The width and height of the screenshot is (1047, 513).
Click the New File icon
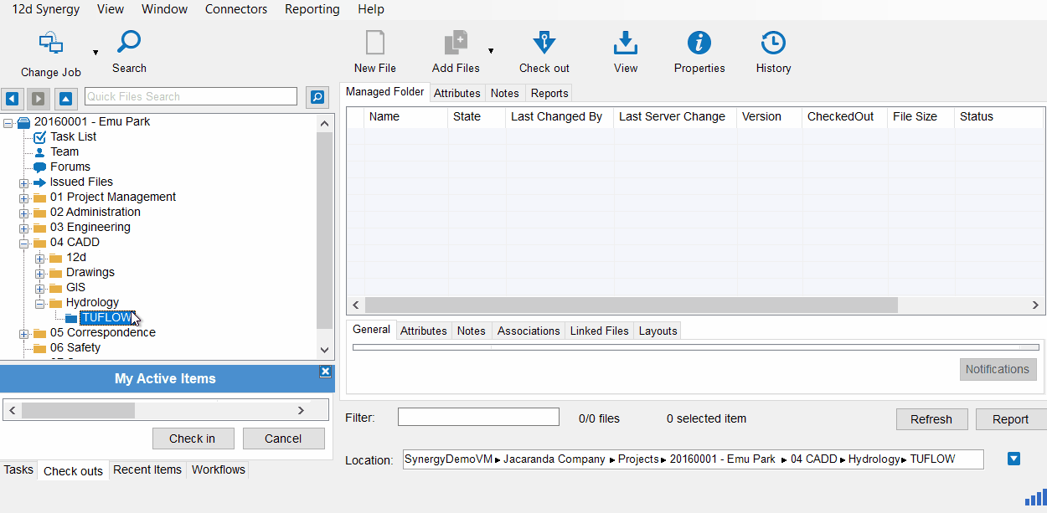coord(374,44)
